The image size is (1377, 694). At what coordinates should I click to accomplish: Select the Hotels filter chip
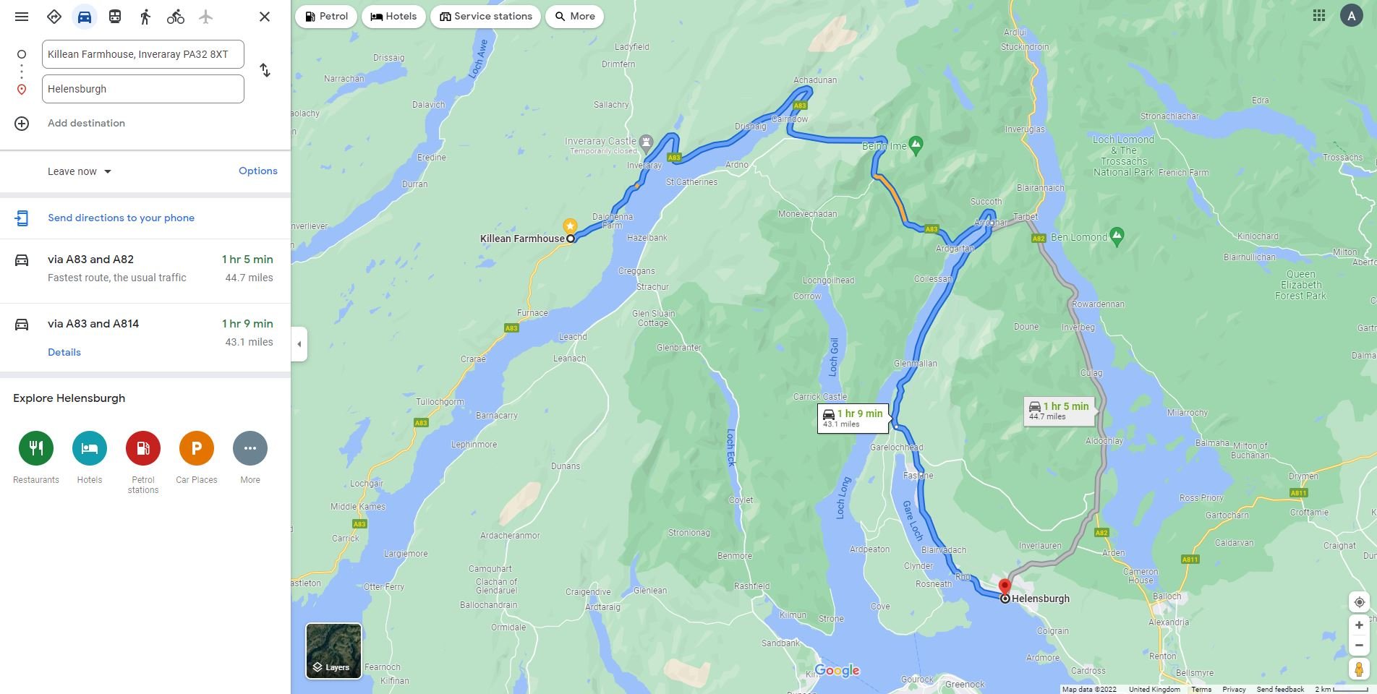tap(393, 16)
